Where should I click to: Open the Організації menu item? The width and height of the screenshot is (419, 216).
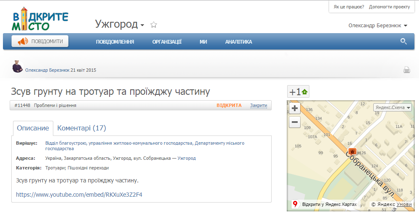click(x=167, y=42)
